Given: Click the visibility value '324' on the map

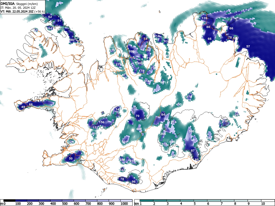Looking at the screenshot, I should tap(71, 142).
